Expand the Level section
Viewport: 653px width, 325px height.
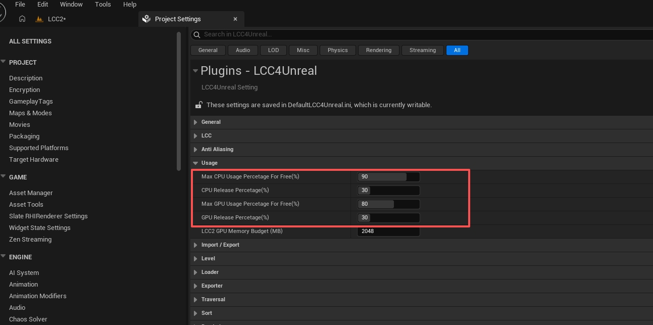(195, 258)
